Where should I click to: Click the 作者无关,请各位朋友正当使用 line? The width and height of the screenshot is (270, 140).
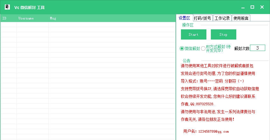[x=207, y=119]
